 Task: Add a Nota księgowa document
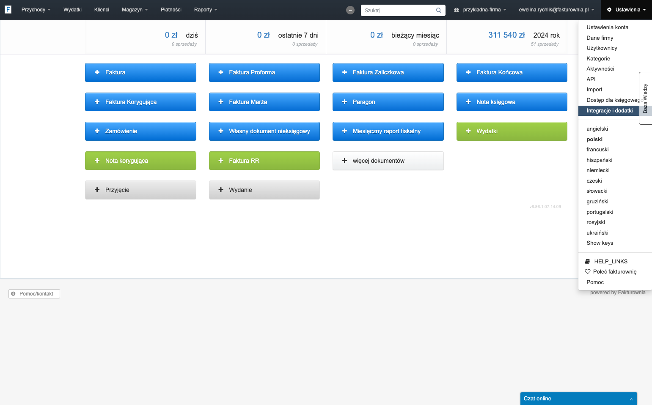click(512, 102)
